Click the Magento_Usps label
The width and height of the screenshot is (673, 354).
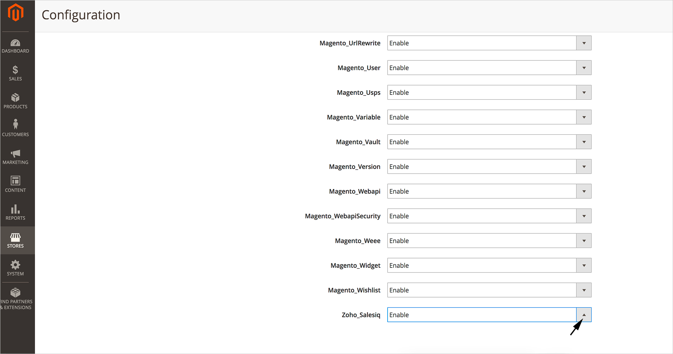tap(359, 93)
